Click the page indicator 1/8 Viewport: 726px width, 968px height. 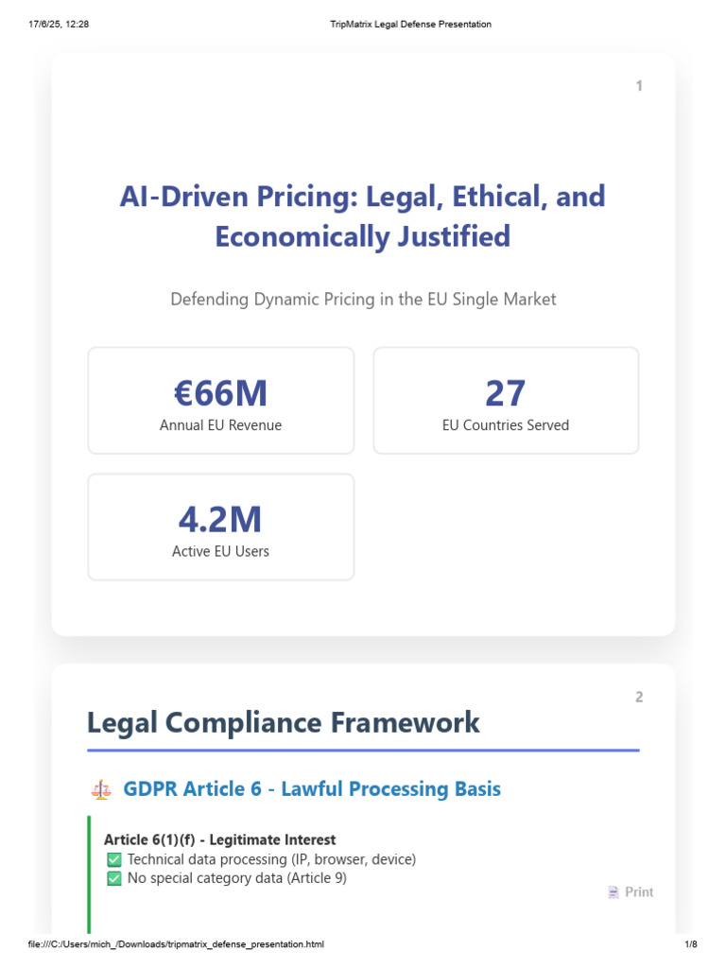691,944
